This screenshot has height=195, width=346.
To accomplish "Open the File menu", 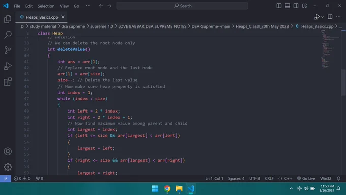I will (x=17, y=6).
